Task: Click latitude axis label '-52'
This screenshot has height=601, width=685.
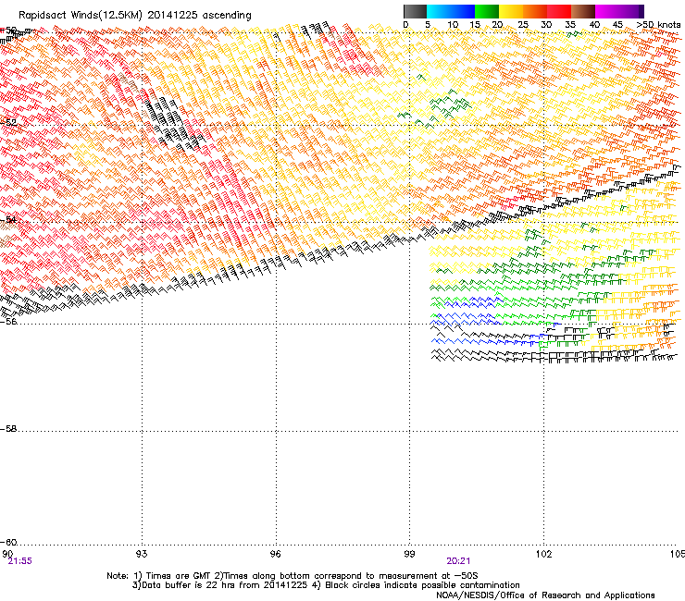Action: pyautogui.click(x=8, y=123)
